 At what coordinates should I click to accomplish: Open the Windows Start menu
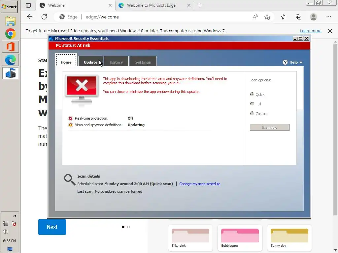point(9,7)
